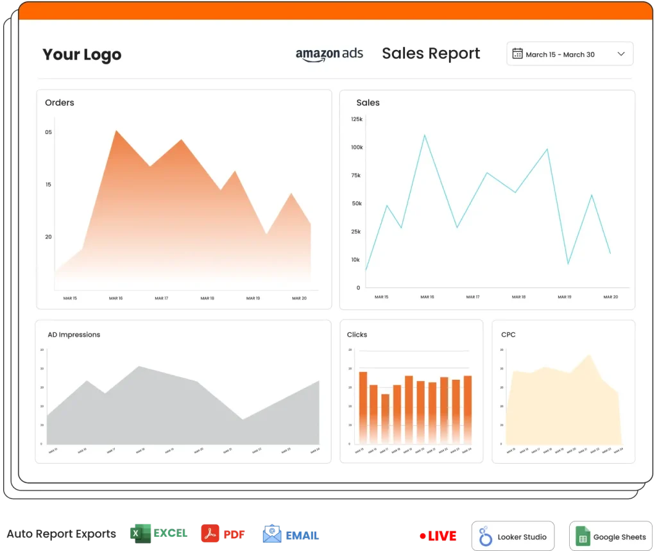The image size is (657, 551).
Task: Expand the date range chevron arrow
Action: click(x=620, y=55)
